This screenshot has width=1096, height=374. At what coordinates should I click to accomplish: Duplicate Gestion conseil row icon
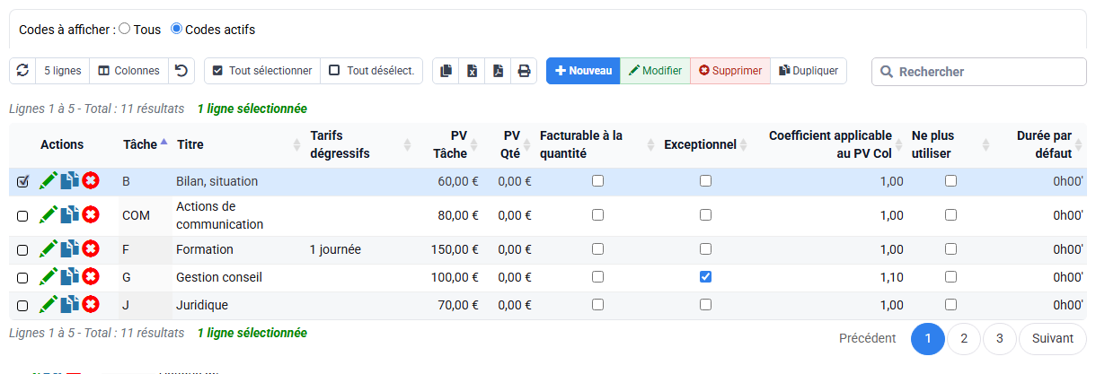click(69, 277)
